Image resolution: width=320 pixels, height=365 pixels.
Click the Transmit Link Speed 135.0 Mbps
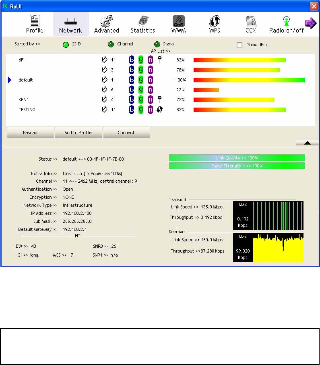pyautogui.click(x=212, y=207)
